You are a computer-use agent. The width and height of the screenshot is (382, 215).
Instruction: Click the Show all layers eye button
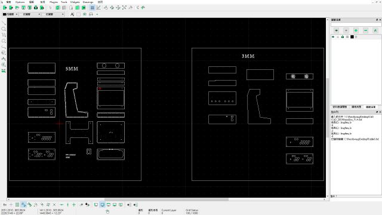tap(337, 30)
